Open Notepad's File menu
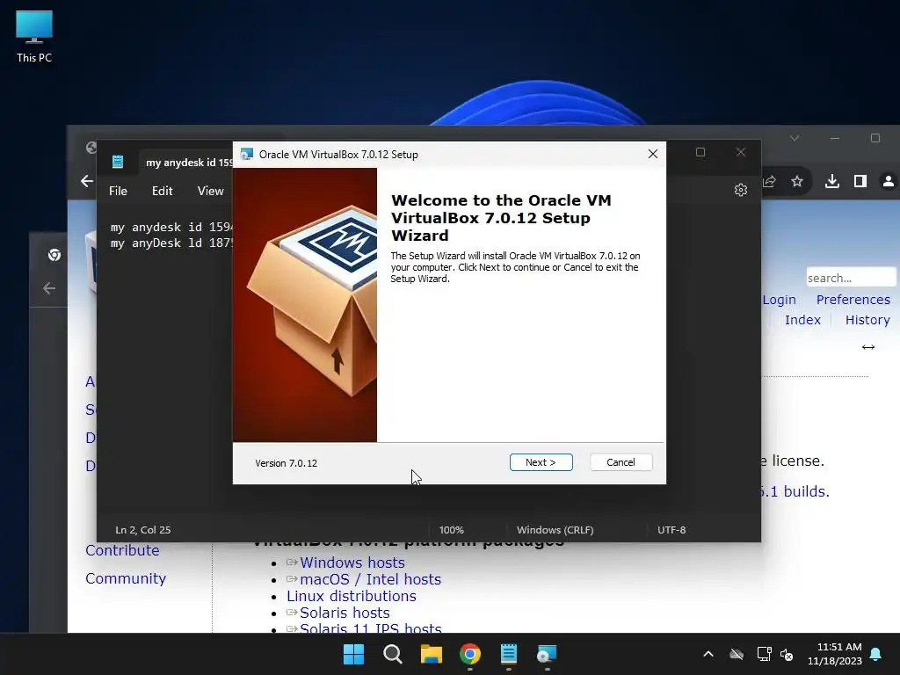The image size is (900, 675). coord(119,191)
